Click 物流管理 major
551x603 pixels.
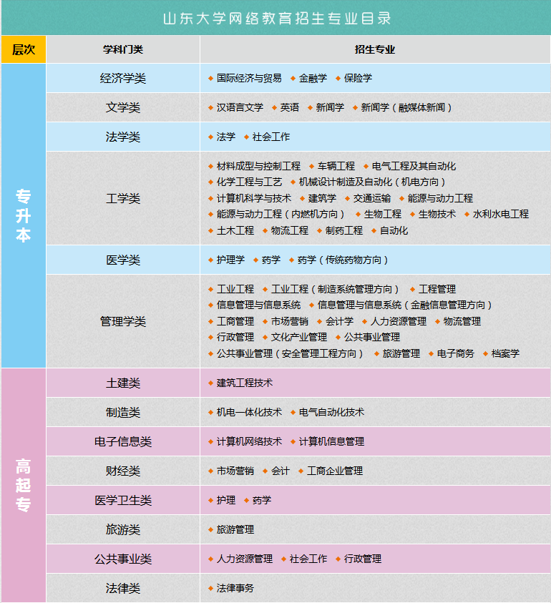(x=462, y=321)
